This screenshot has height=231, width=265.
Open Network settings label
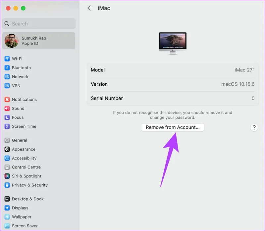pyautogui.click(x=20, y=76)
